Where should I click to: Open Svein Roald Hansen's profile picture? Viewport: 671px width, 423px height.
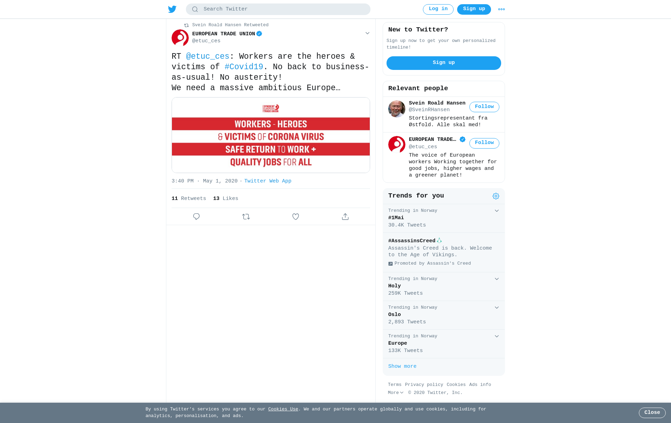[397, 109]
